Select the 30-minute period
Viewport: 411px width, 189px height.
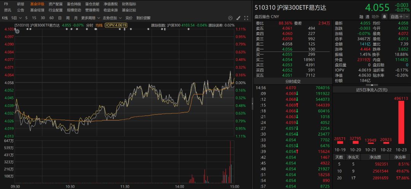pyautogui.click(x=43, y=18)
